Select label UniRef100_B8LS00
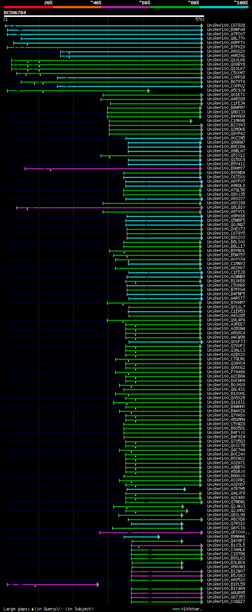Image resolution: width=252 pixels, height=612 pixels. [226, 242]
